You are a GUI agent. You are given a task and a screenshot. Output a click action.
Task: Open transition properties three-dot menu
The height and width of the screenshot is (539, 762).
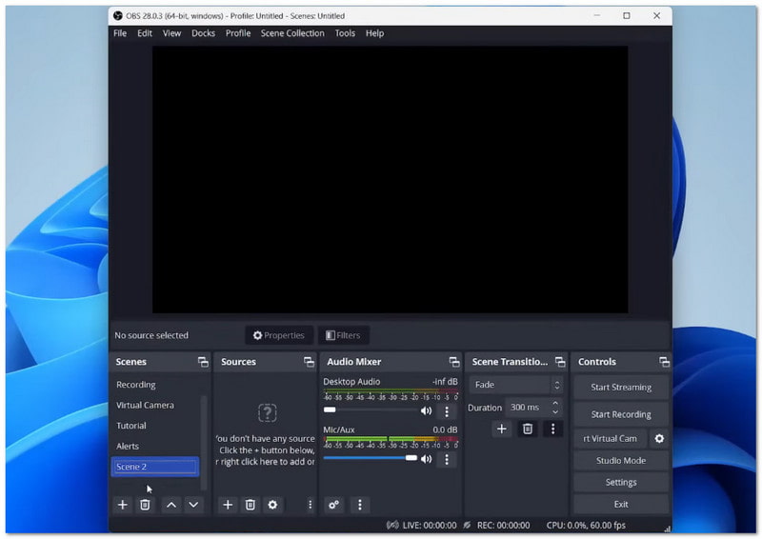552,429
